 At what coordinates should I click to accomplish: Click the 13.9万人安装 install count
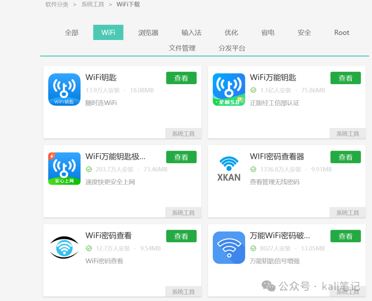(103, 90)
